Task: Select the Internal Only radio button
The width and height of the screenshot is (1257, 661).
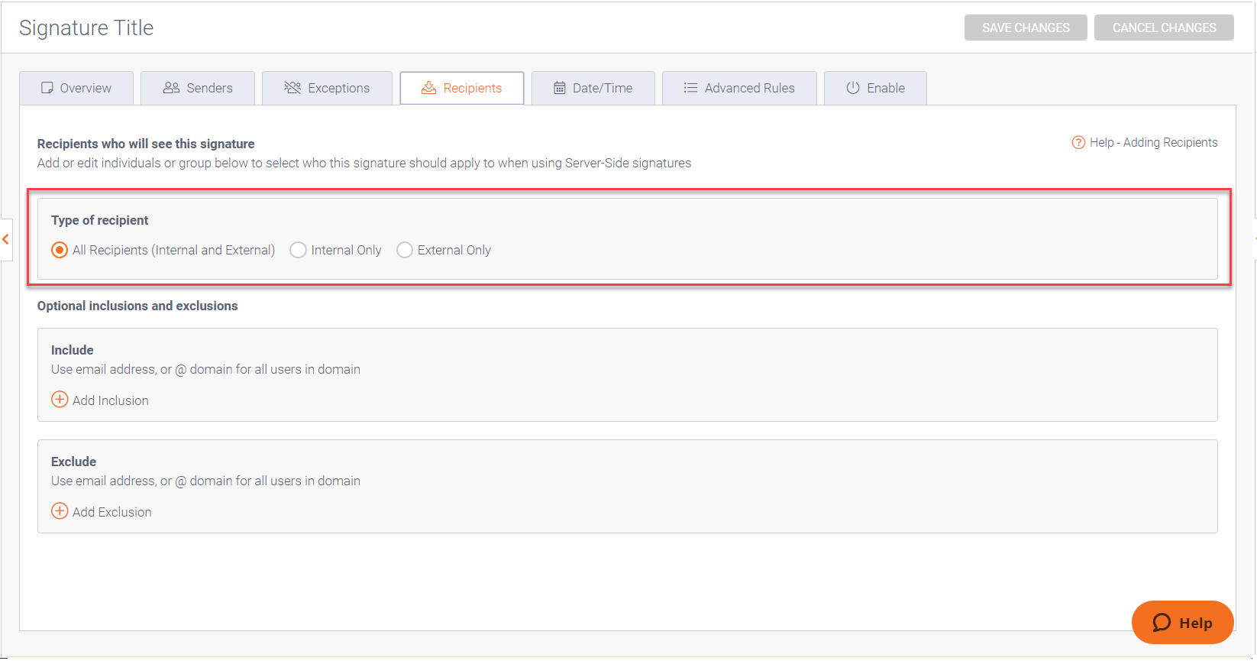Action: [299, 250]
